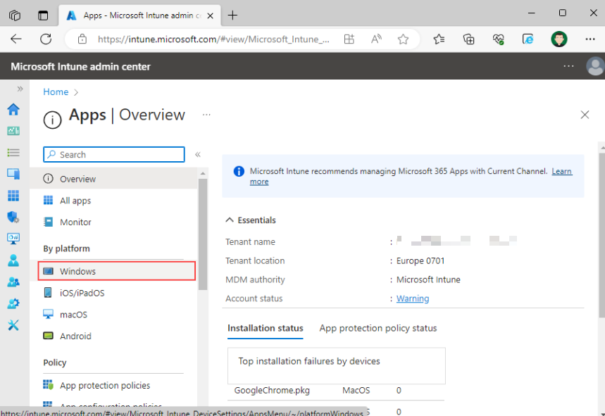
Task: Close the Apps Overview blade
Action: [585, 115]
